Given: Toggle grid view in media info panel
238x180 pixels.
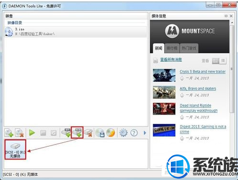Looking at the screenshot, I should [215, 61].
